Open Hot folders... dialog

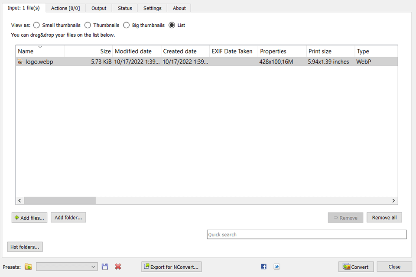tap(25, 247)
